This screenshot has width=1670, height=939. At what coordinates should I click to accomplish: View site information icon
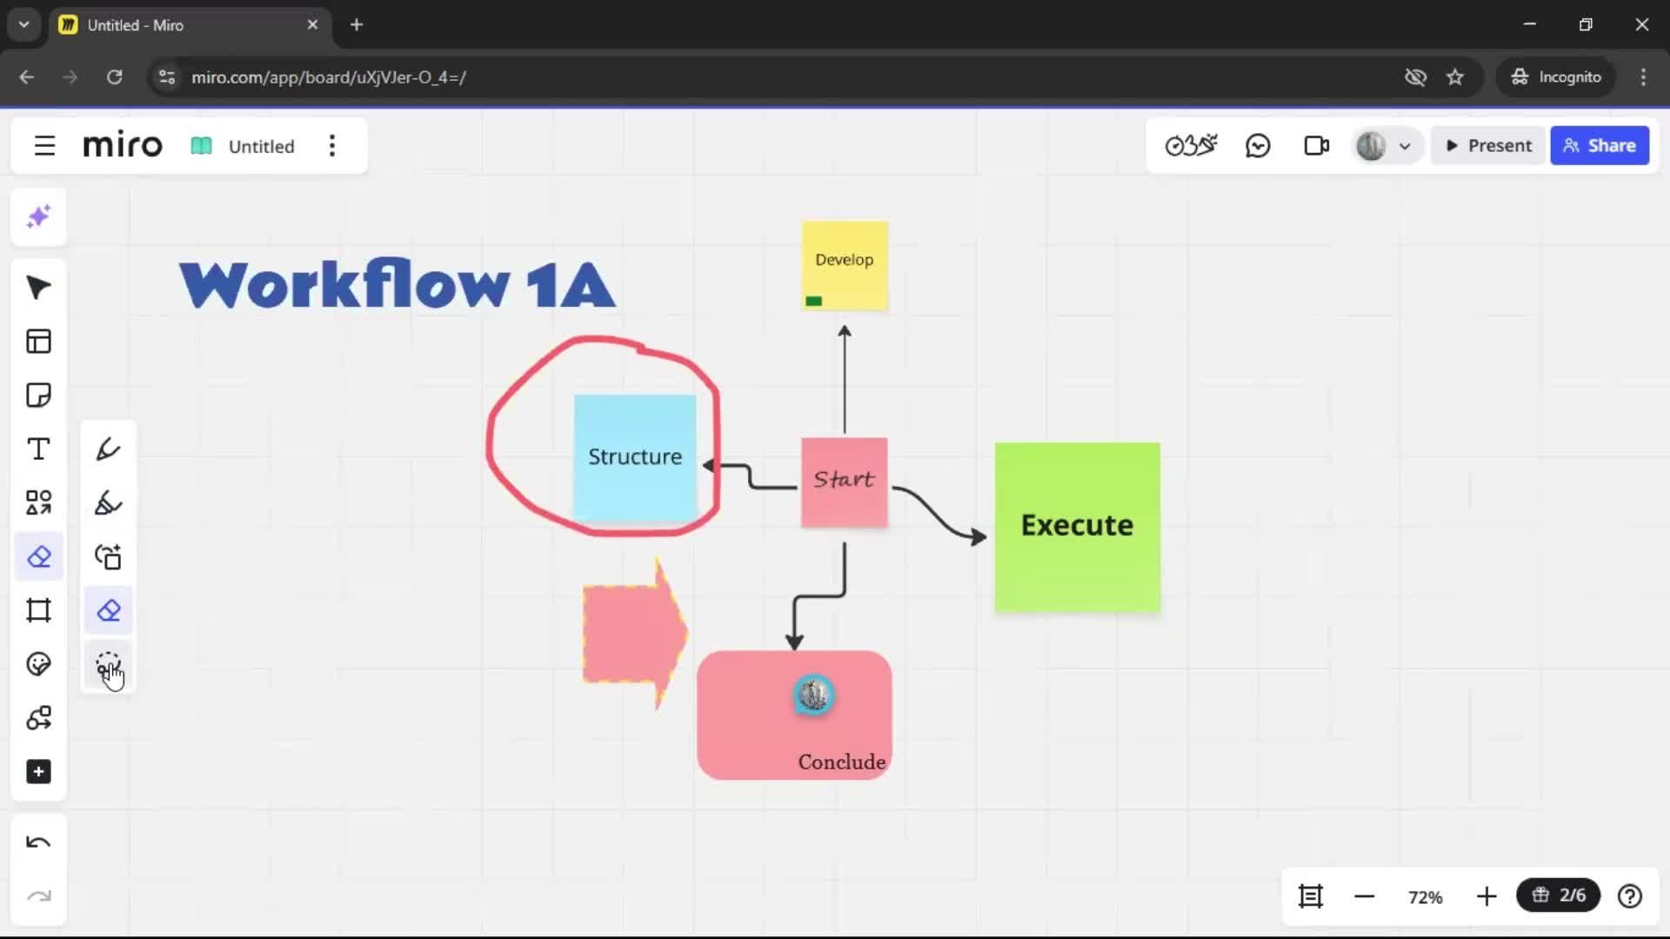point(167,77)
